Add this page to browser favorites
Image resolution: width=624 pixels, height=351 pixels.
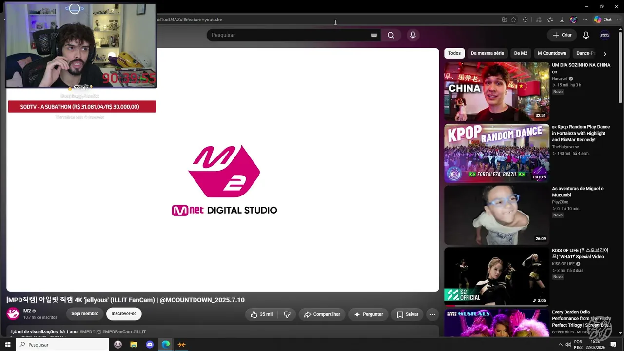(x=513, y=19)
